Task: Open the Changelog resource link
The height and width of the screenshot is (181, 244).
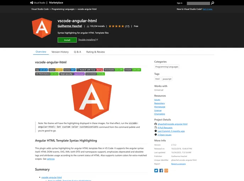Action: 159,114
